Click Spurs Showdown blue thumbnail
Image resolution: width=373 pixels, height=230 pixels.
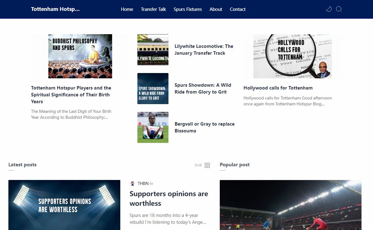(x=153, y=89)
